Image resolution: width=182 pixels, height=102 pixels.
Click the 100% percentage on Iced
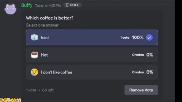pyautogui.click(x=137, y=38)
